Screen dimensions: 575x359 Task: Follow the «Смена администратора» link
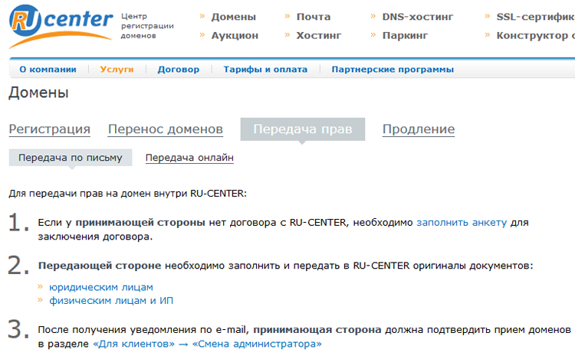[x=257, y=344]
